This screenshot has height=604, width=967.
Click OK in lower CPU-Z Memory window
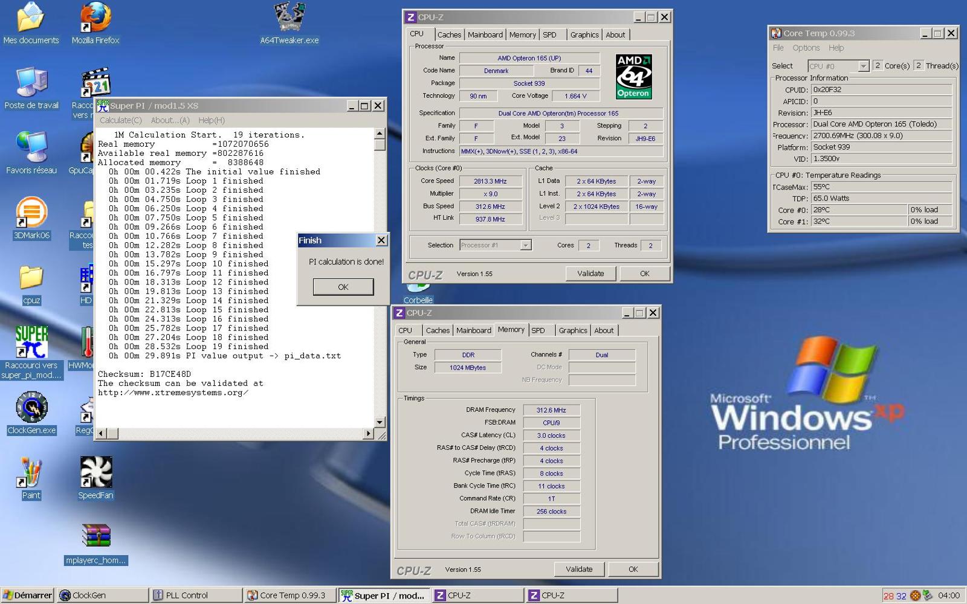coord(633,569)
